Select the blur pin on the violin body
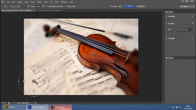196x110 pixels. (93, 54)
